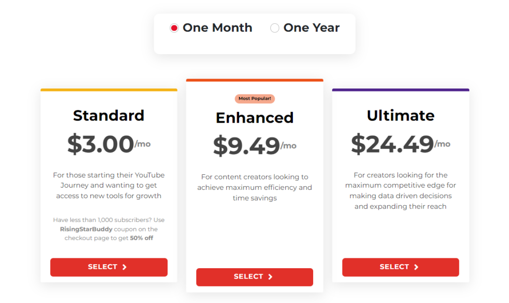Image resolution: width=509 pixels, height=303 pixels.
Task: Click the One Month label text
Action: (217, 28)
